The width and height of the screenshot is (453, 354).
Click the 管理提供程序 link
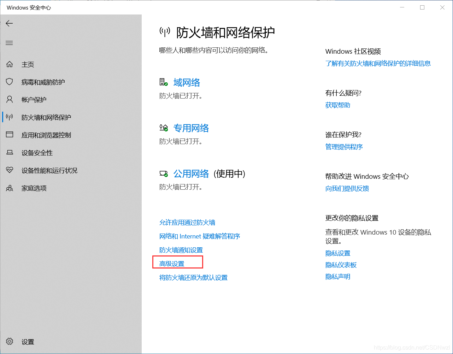click(344, 147)
